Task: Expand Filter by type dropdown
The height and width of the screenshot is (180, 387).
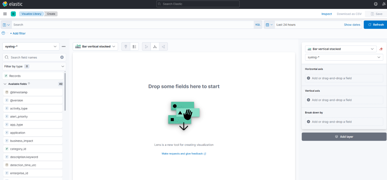Action: (34, 66)
